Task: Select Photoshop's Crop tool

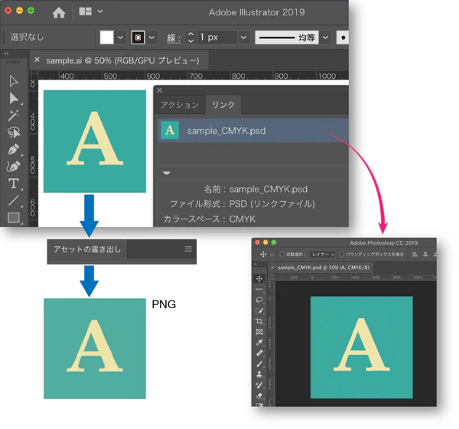Action: 259,321
